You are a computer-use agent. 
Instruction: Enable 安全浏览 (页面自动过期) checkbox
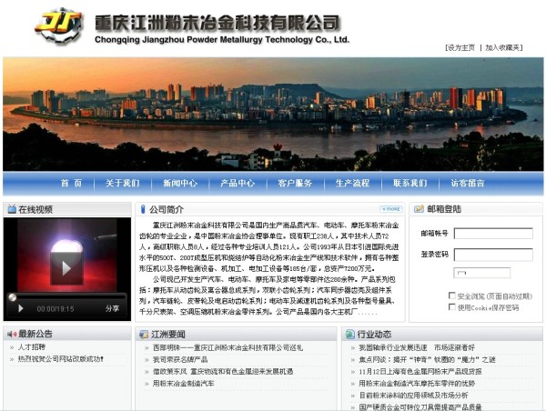click(451, 296)
